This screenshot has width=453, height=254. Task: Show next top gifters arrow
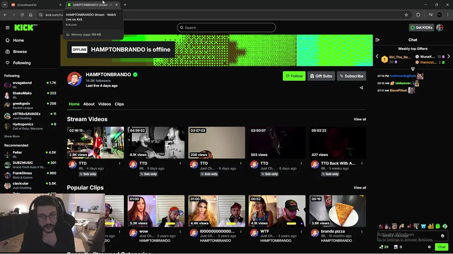(448, 56)
